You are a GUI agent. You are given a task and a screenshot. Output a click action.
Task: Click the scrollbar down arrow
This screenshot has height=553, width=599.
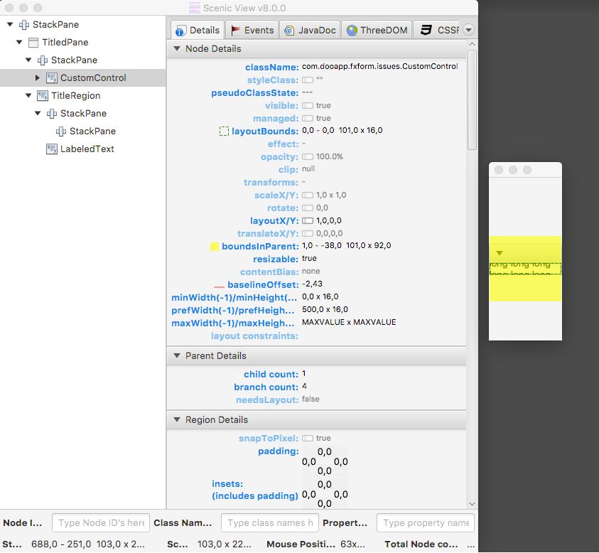[473, 505]
